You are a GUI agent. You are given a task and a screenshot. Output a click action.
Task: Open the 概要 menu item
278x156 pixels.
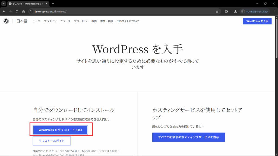point(94,21)
